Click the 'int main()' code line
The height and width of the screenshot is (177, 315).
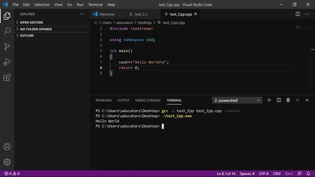click(x=121, y=51)
